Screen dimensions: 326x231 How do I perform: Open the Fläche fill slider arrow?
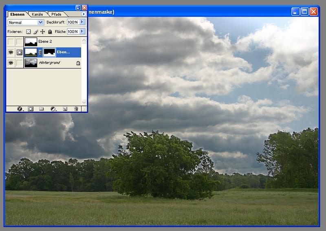pos(82,31)
